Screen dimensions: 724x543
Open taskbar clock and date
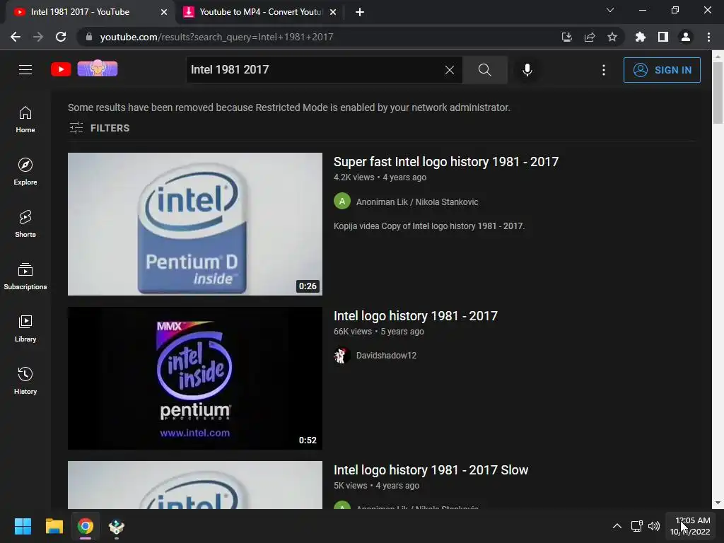[690, 526]
